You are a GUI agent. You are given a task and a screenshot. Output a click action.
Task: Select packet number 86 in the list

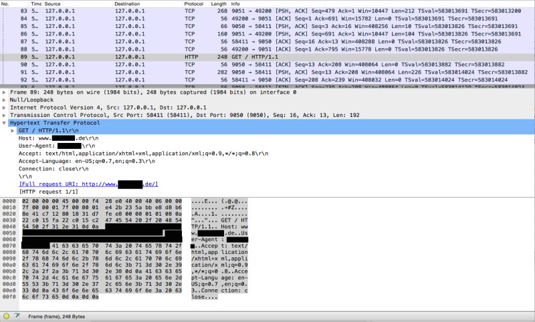point(267,34)
